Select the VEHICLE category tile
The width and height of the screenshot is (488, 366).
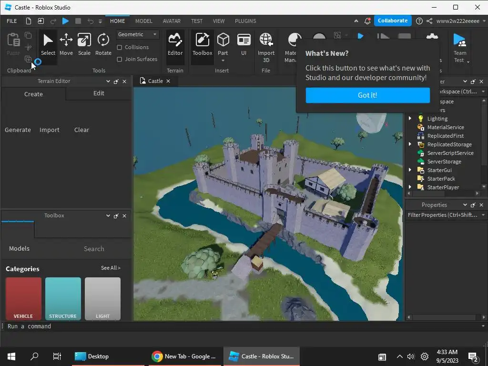tap(23, 299)
